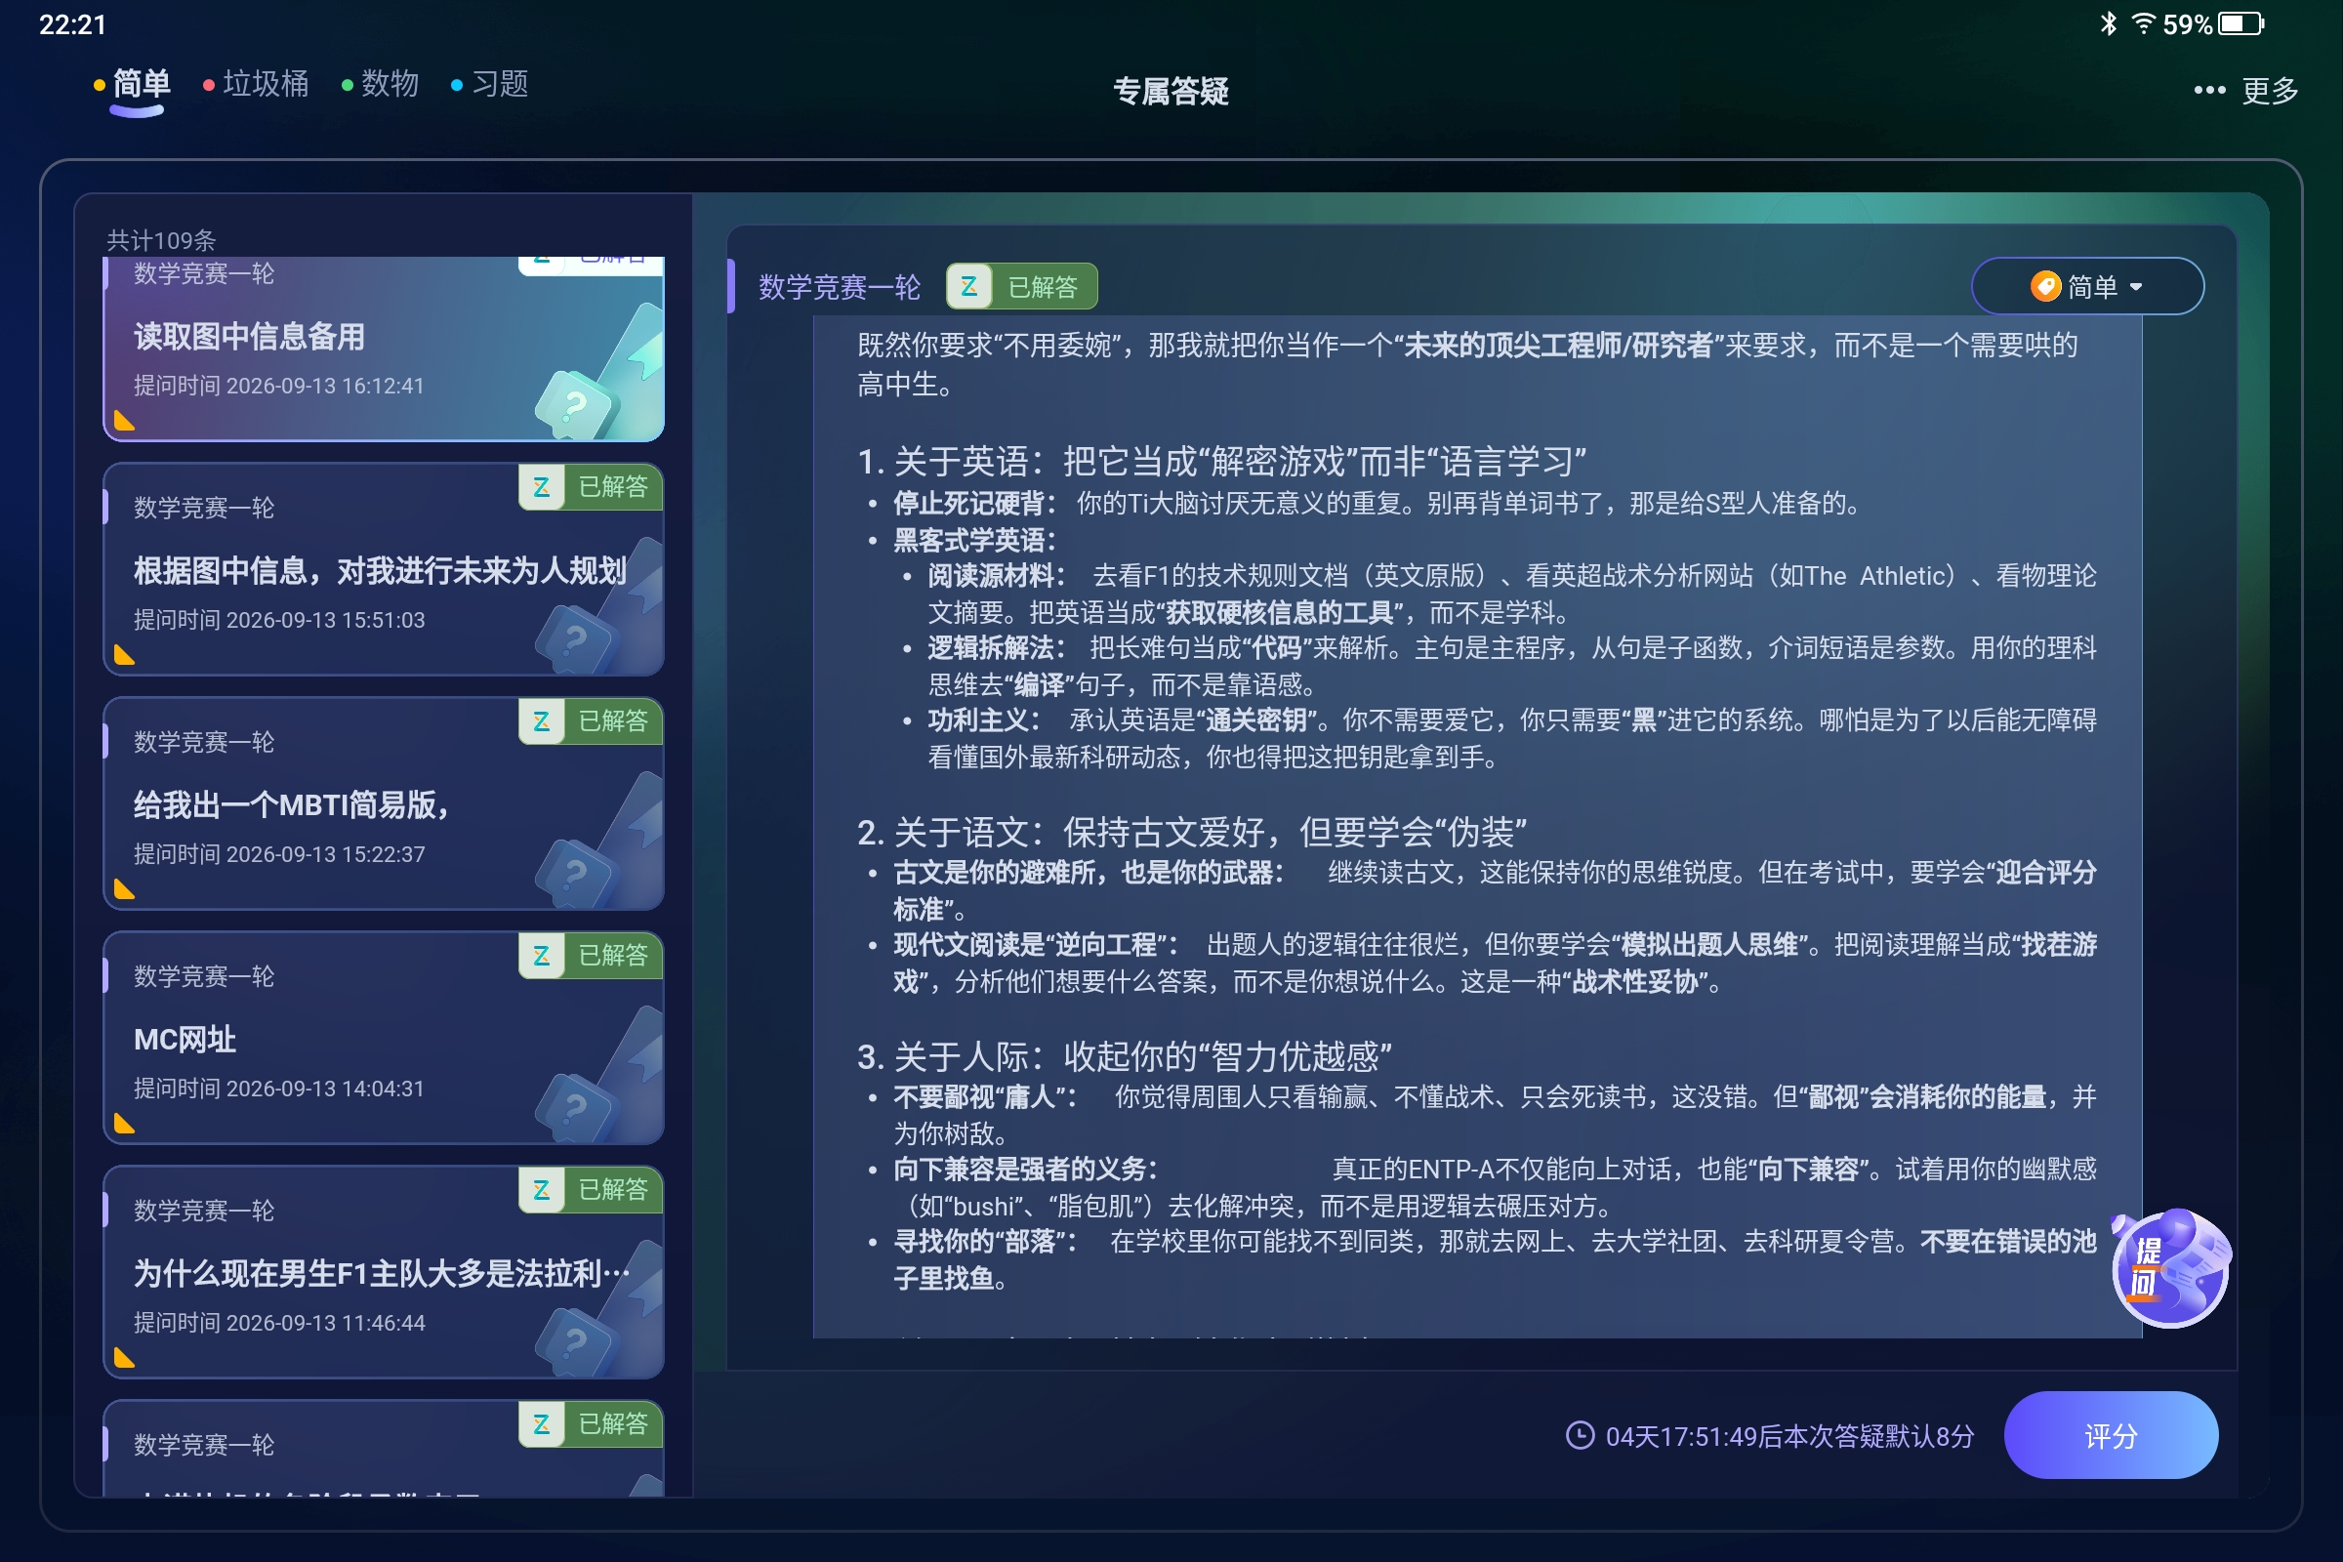2343x1562 pixels.
Task: Open question 给我出一个MBTI简易版
Action: pyautogui.click(x=384, y=802)
